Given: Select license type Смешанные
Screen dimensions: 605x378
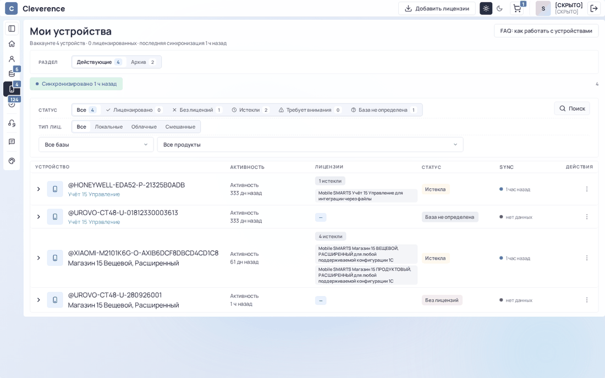Looking at the screenshot, I should [x=180, y=127].
